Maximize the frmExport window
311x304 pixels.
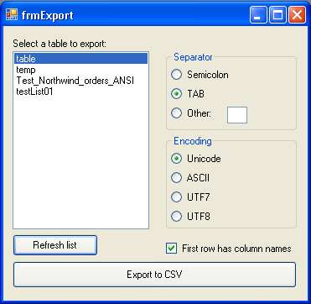pos(278,15)
